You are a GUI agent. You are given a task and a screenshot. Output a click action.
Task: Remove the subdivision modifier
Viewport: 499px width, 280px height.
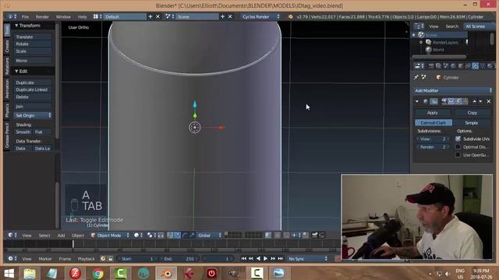(x=489, y=101)
